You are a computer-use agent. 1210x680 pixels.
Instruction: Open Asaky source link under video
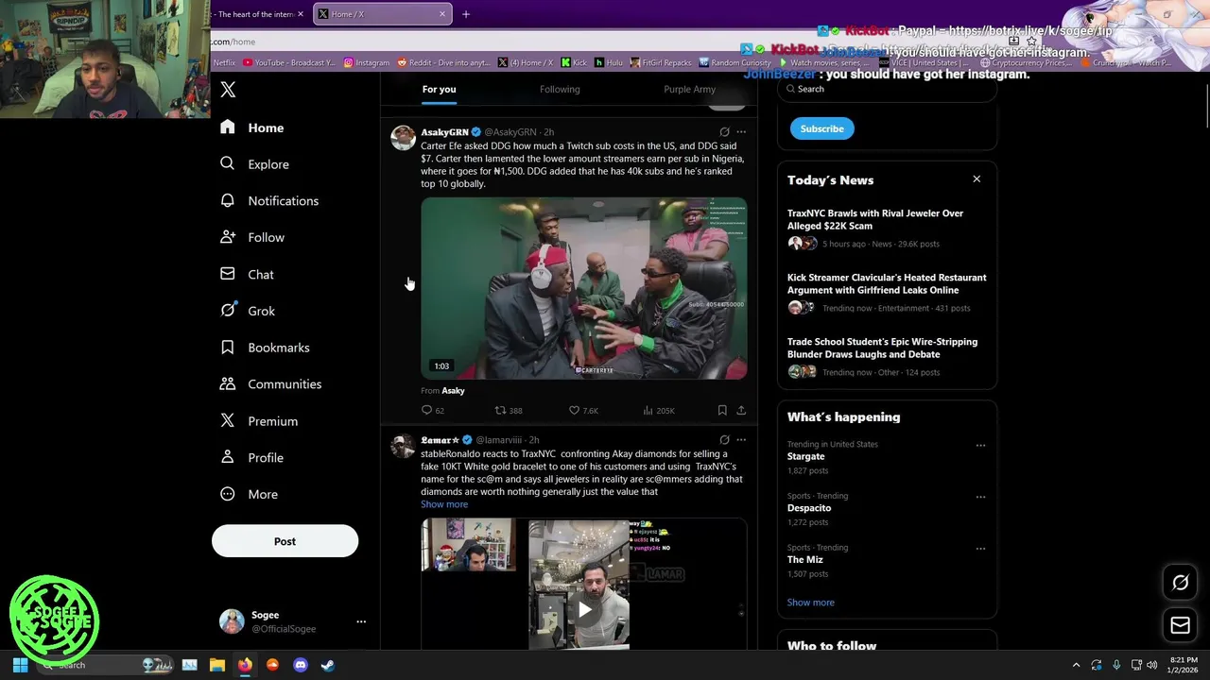pos(453,390)
